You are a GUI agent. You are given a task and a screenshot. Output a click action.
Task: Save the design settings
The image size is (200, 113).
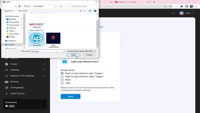pyautogui.click(x=71, y=96)
